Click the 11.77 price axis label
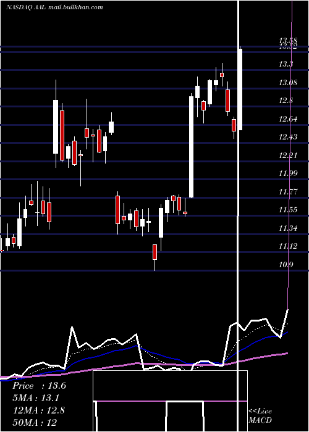 [x=288, y=191]
